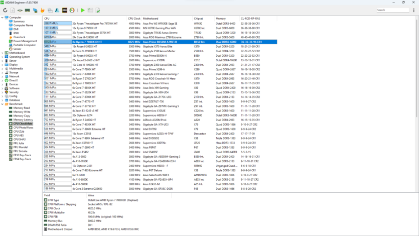Viewport: 419px width, 236px height.
Task: Click the Multimedia speaker icon in tree
Action: coord(7,69)
